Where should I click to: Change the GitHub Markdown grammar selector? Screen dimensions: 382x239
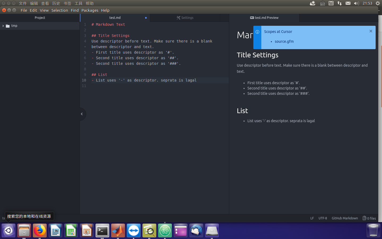pyautogui.click(x=345, y=218)
